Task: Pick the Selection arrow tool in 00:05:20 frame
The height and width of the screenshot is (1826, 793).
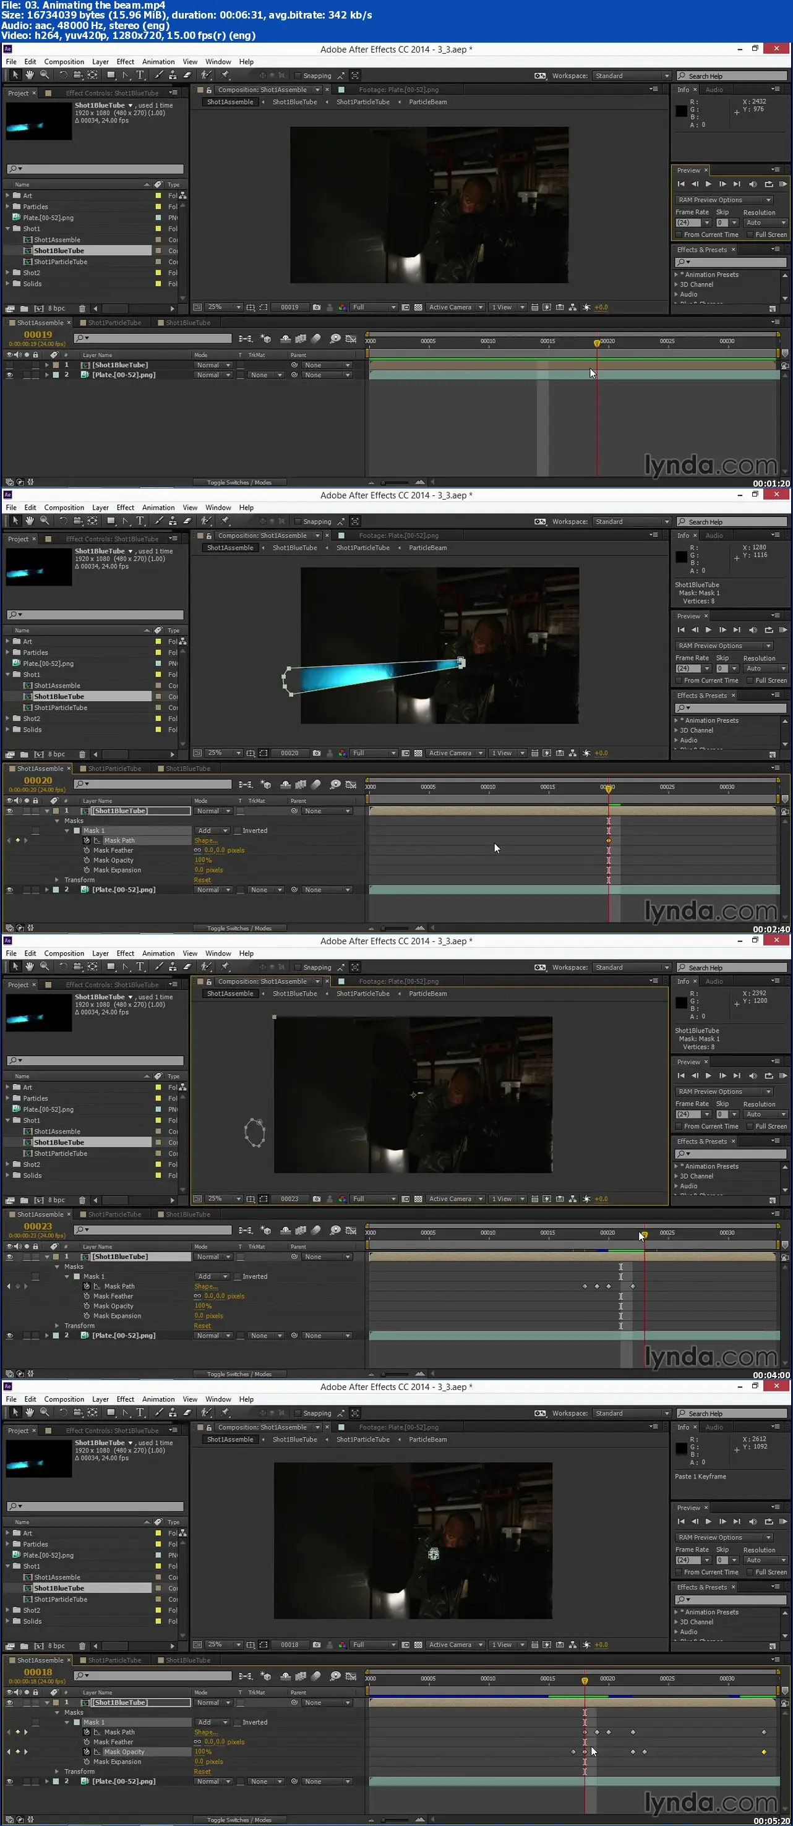Action: click(x=15, y=1413)
